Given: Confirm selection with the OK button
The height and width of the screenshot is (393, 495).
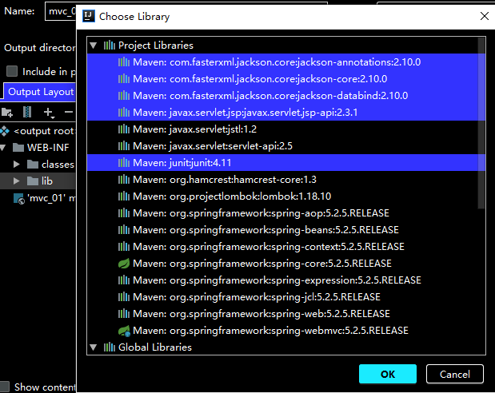Looking at the screenshot, I should [388, 374].
